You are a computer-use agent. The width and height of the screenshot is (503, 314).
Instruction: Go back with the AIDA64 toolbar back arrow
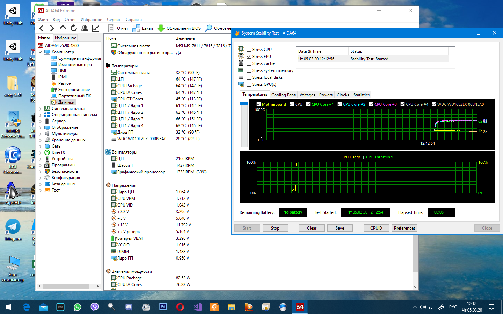coord(42,28)
